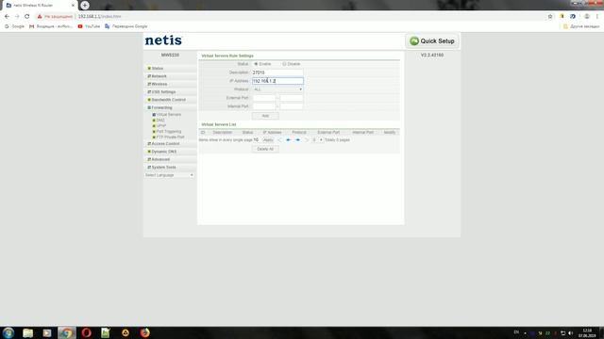Open a new browser tab
The width and height of the screenshot is (604, 339).
85,6
